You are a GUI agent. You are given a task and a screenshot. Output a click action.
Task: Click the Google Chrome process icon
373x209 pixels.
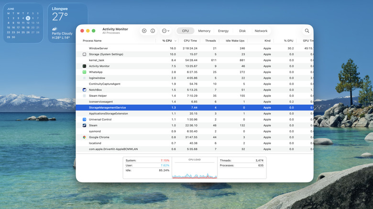click(x=84, y=137)
